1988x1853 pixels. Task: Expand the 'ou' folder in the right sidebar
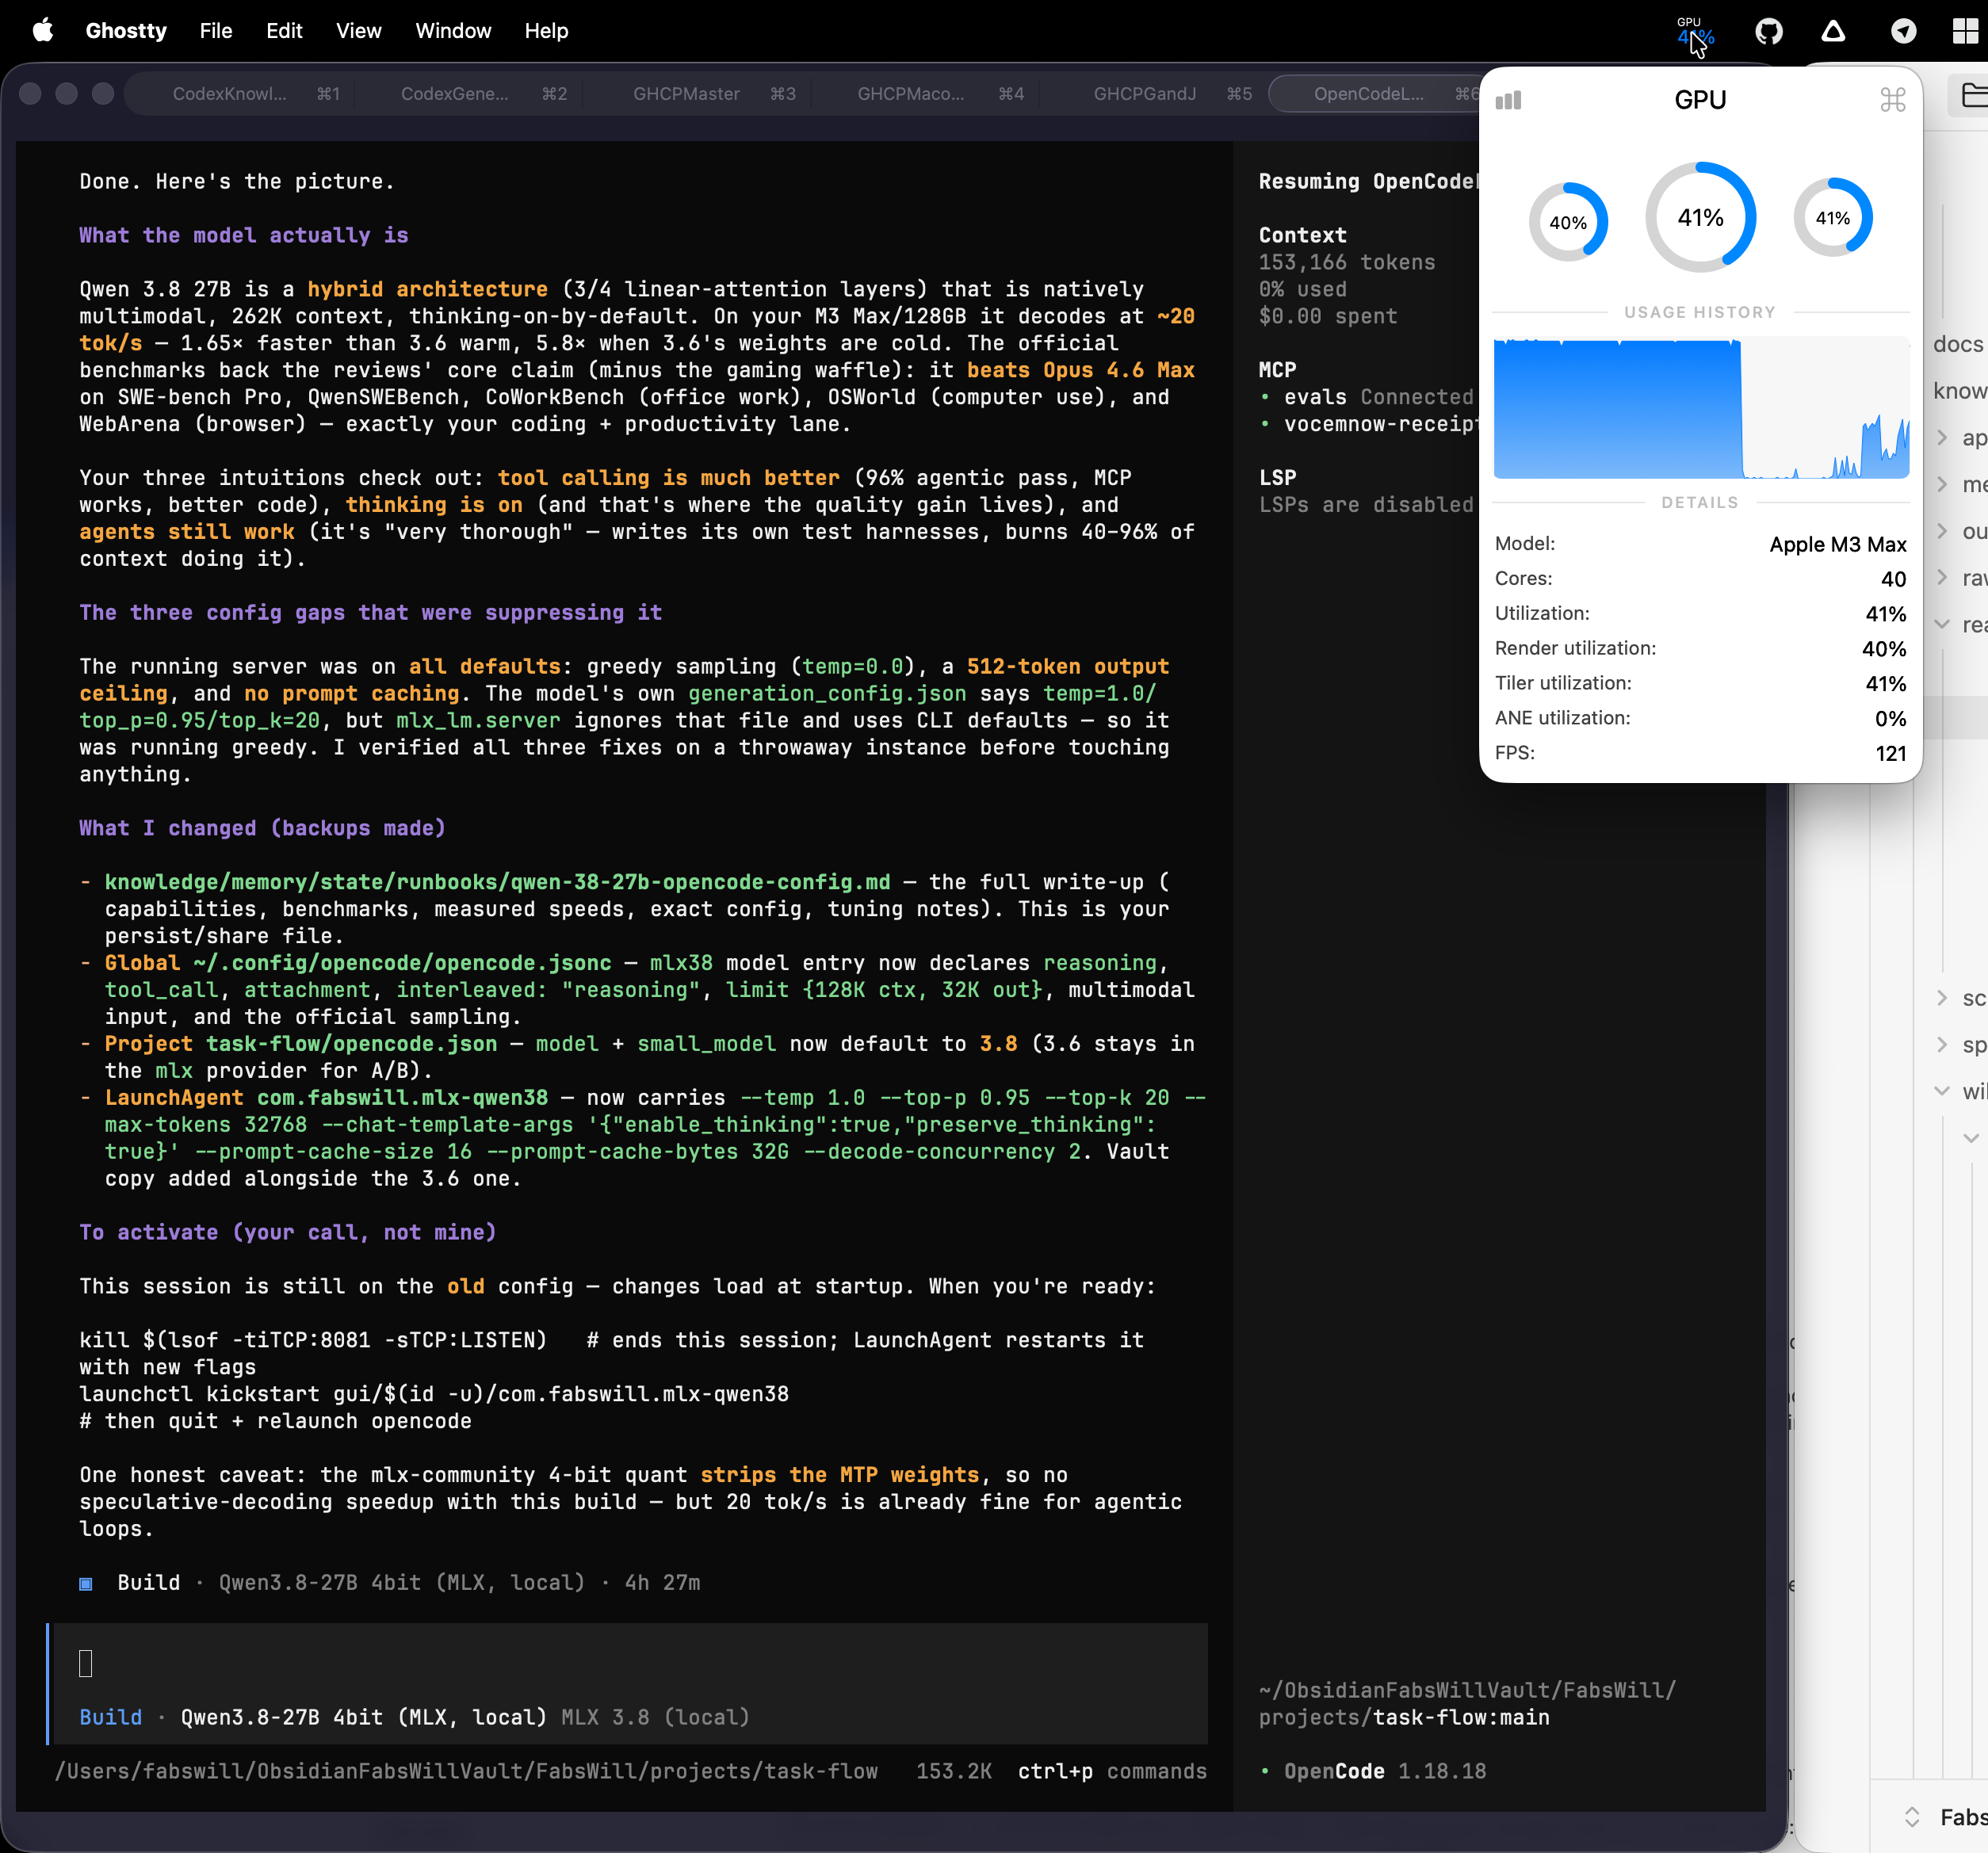click(1942, 531)
